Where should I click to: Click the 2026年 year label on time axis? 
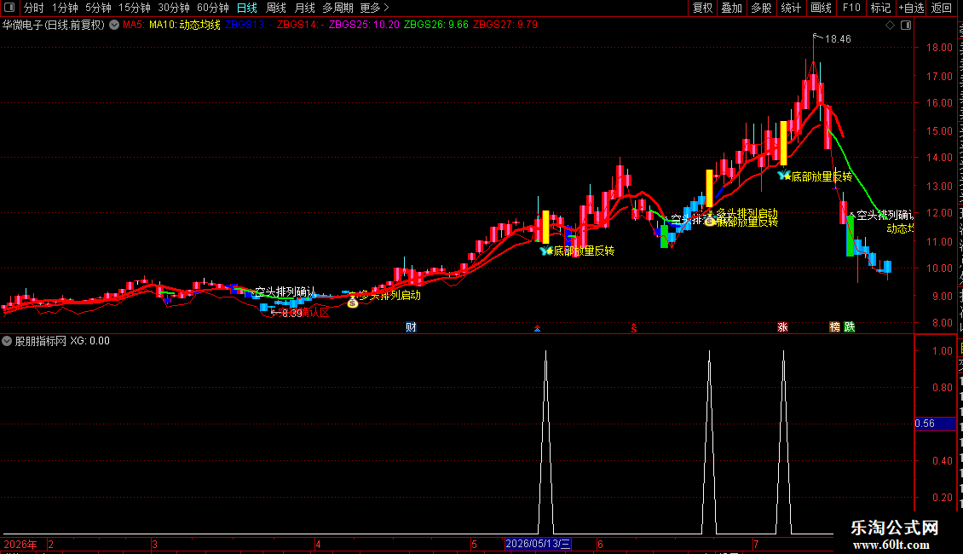click(x=20, y=544)
